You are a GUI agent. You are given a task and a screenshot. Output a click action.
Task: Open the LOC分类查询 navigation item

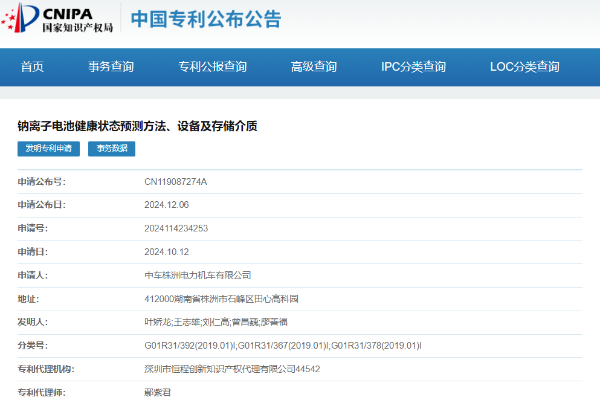[x=524, y=67]
